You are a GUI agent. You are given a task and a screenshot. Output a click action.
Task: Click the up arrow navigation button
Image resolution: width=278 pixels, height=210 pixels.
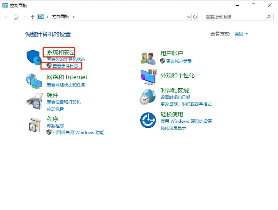(x=33, y=17)
